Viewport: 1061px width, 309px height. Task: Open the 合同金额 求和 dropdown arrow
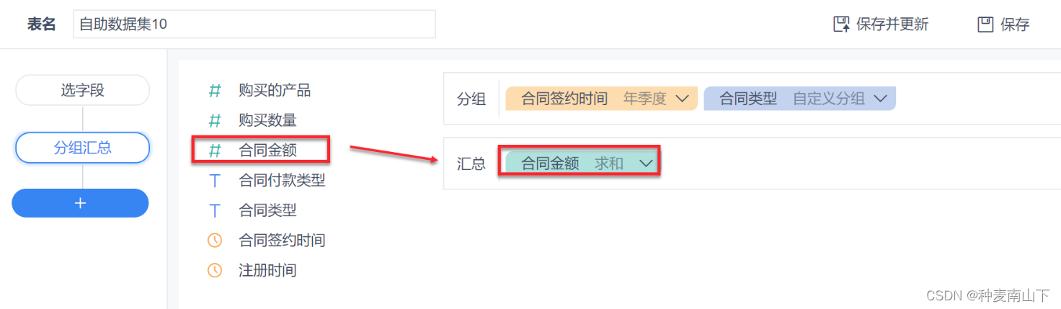tap(647, 164)
